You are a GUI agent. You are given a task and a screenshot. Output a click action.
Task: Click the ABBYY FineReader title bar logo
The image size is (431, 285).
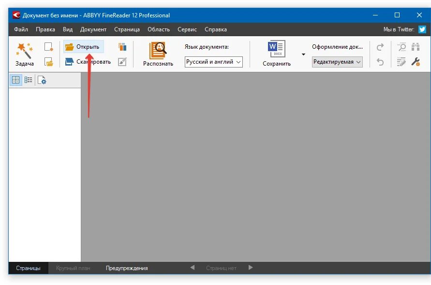[16, 15]
